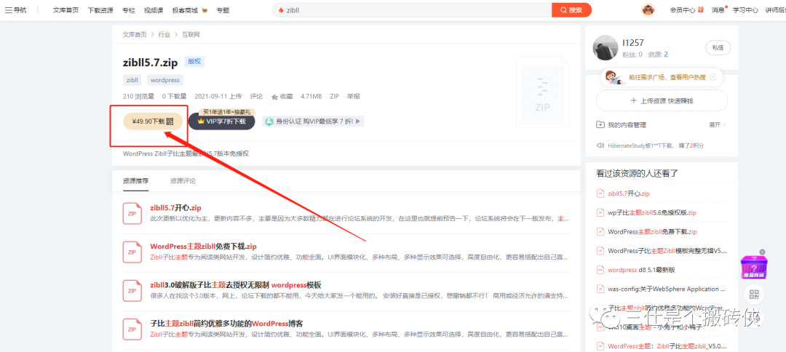Viewport: 786px width, 352px height.
Task: Click the floating QR code icon
Action: [754, 294]
